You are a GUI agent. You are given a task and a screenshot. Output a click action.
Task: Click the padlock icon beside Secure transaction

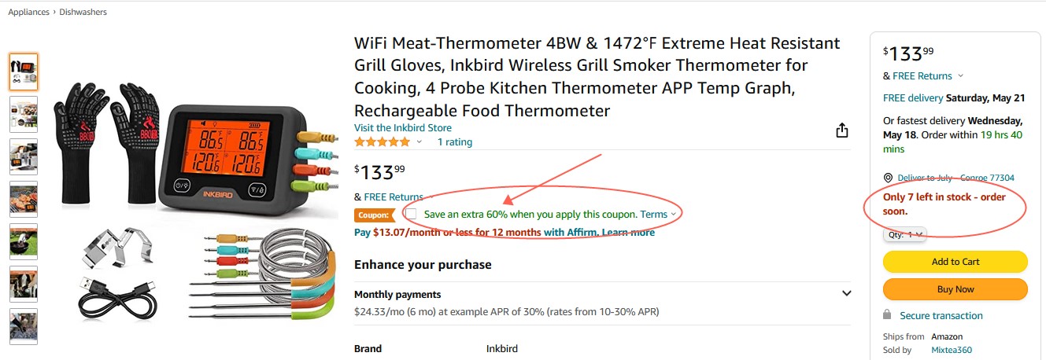(887, 315)
